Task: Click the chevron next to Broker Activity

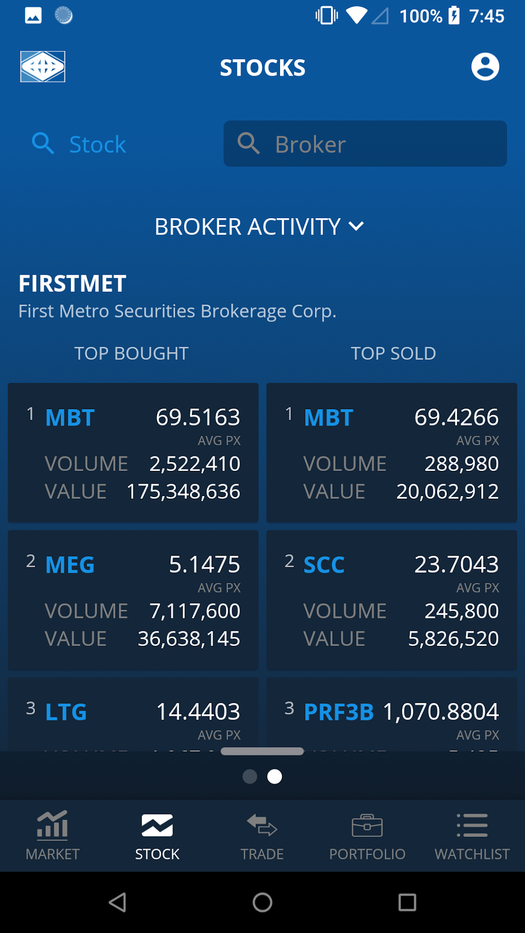Action: [356, 226]
